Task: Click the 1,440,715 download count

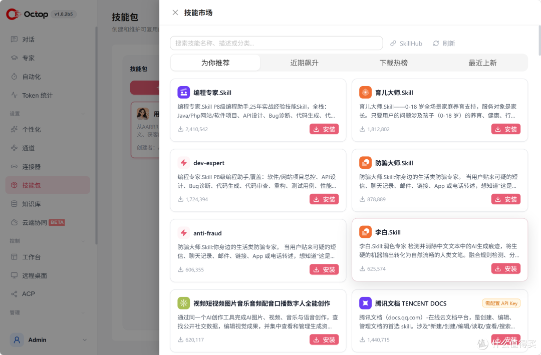Action: point(375,340)
